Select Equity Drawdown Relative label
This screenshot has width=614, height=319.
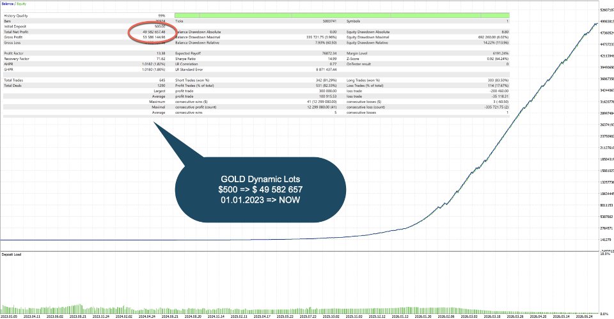(x=367, y=43)
